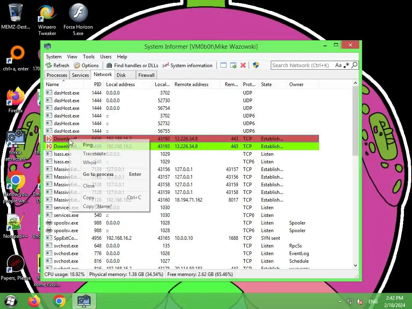Click System Informer title bar icon
412x309 pixels.
click(x=47, y=47)
